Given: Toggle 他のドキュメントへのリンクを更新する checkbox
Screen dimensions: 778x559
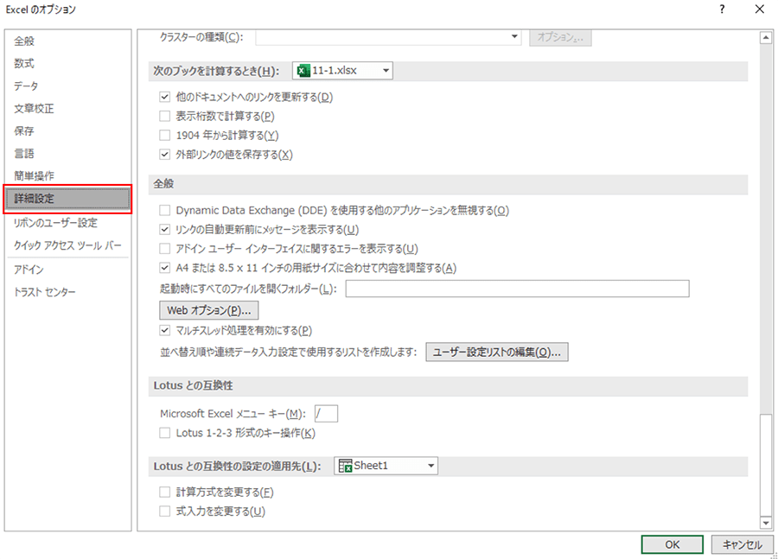Looking at the screenshot, I should tap(165, 98).
